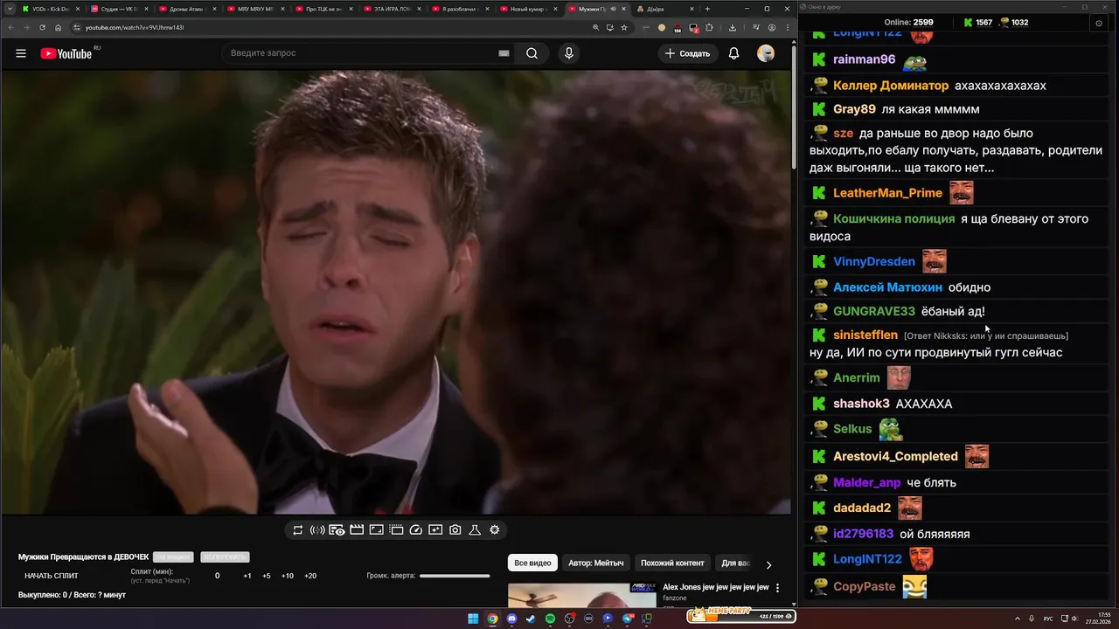Viewport: 1119px width, 629px height.
Task: Open the YouTube account avatar menu
Action: click(x=766, y=53)
